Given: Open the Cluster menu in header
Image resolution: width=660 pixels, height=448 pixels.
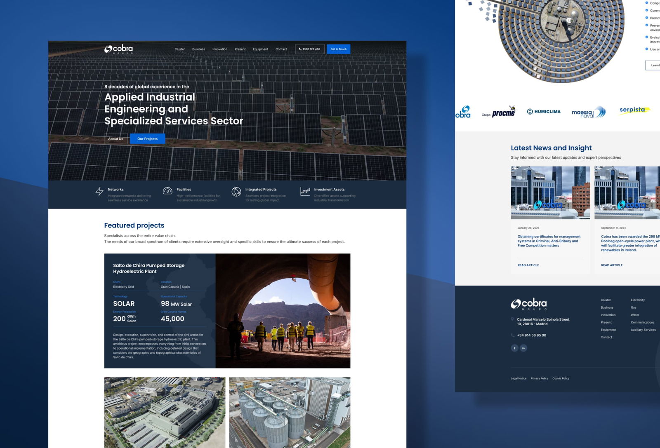Looking at the screenshot, I should (180, 49).
